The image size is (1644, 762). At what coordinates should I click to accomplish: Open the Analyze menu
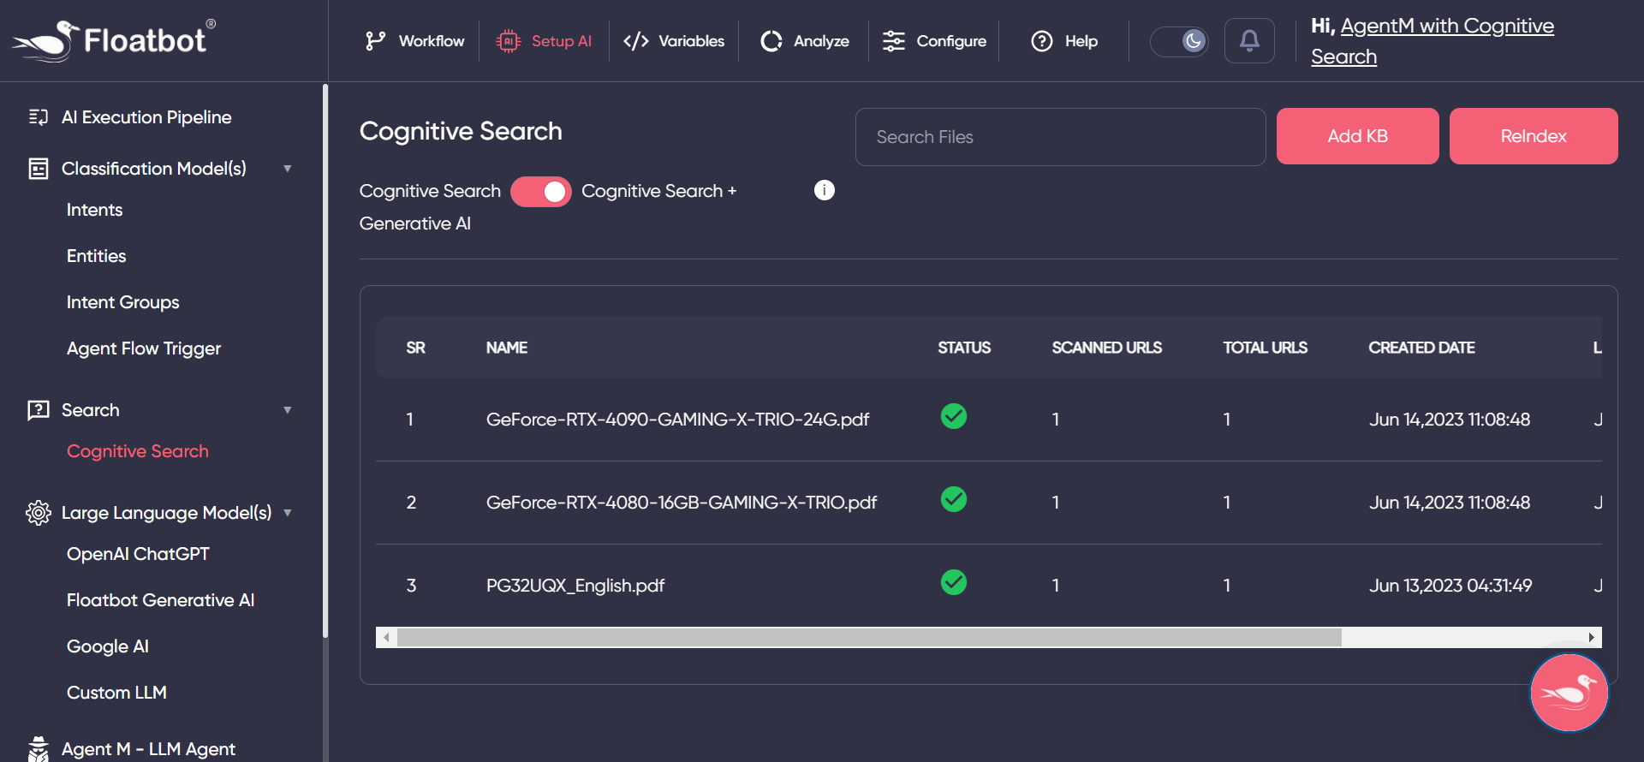coord(805,41)
